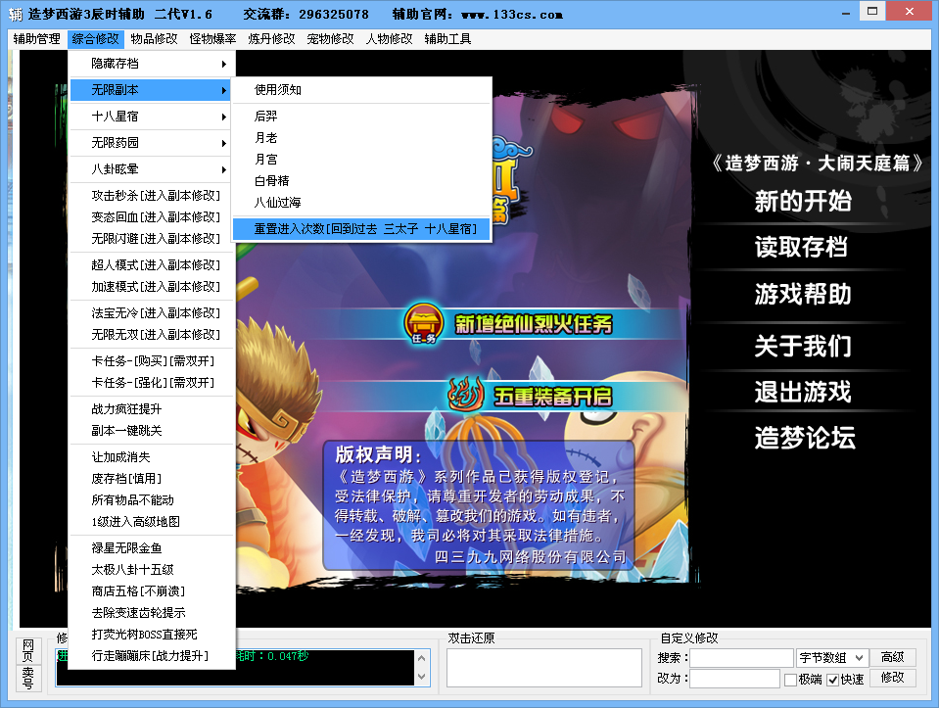Expand the 八卦眩晕 submenu

[152, 168]
